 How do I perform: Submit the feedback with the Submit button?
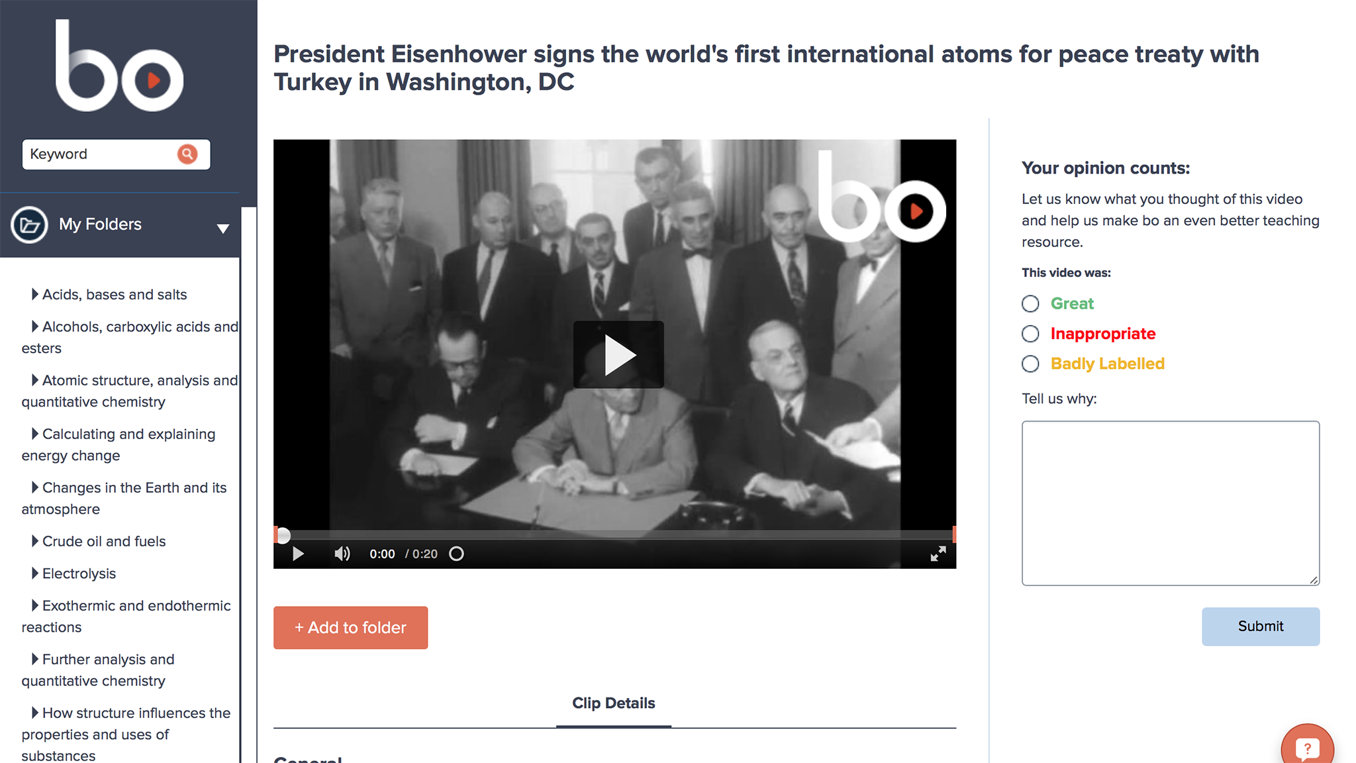pyautogui.click(x=1261, y=627)
